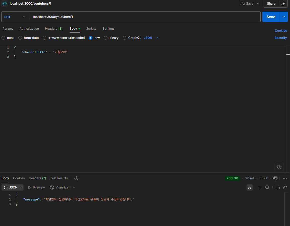Copy request link via chain icon
Viewport: 290px width, 226px height.
coord(283,4)
